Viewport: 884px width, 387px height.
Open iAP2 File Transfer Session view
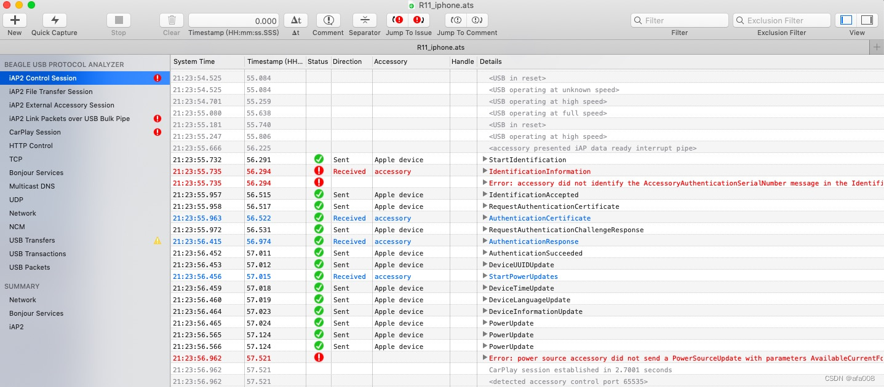[85, 92]
